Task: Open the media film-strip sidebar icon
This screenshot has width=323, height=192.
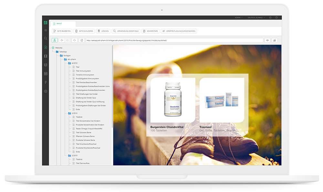Action: click(x=46, y=56)
